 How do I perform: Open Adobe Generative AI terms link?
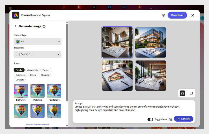pyautogui.click(x=38, y=124)
